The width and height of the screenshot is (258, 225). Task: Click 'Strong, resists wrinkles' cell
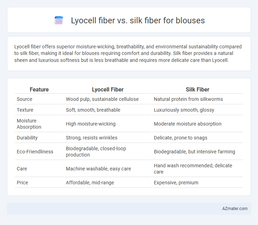(x=91, y=138)
